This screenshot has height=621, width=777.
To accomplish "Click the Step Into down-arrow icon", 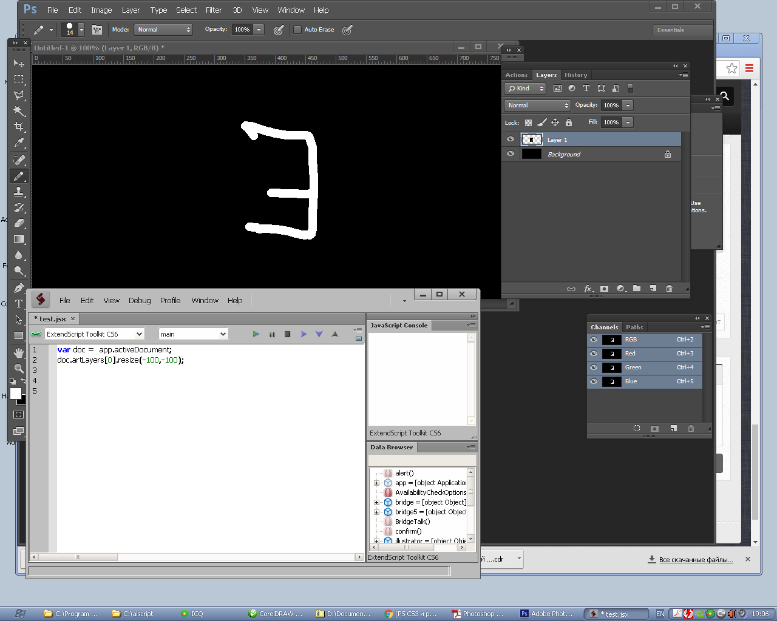I will pyautogui.click(x=319, y=334).
